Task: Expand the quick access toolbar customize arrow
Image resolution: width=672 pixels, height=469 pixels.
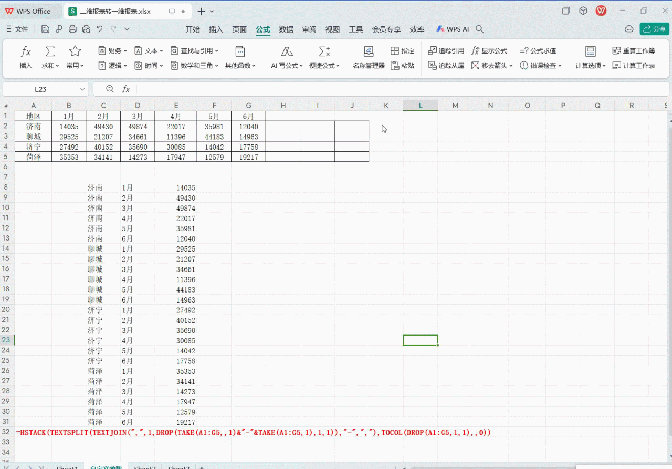Action: [x=127, y=29]
